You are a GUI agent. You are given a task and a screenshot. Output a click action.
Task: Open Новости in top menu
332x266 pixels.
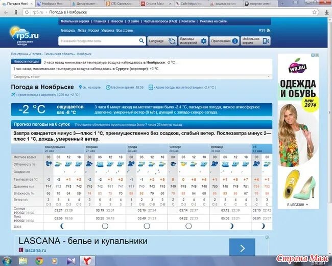pos(116,21)
